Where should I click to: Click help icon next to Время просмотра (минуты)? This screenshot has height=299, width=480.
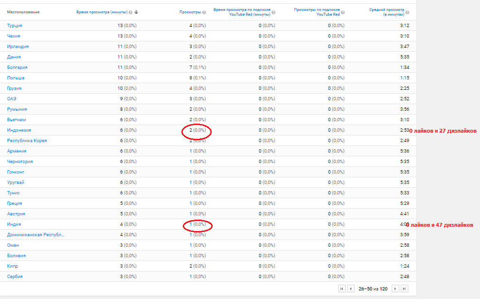(x=131, y=12)
